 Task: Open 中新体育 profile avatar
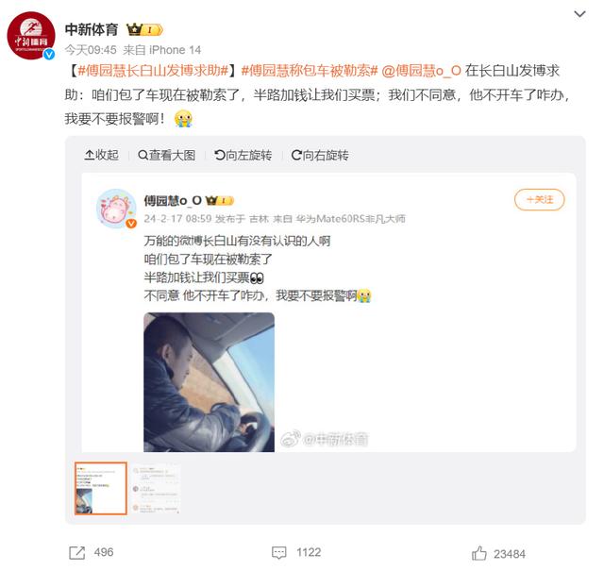click(x=31, y=36)
